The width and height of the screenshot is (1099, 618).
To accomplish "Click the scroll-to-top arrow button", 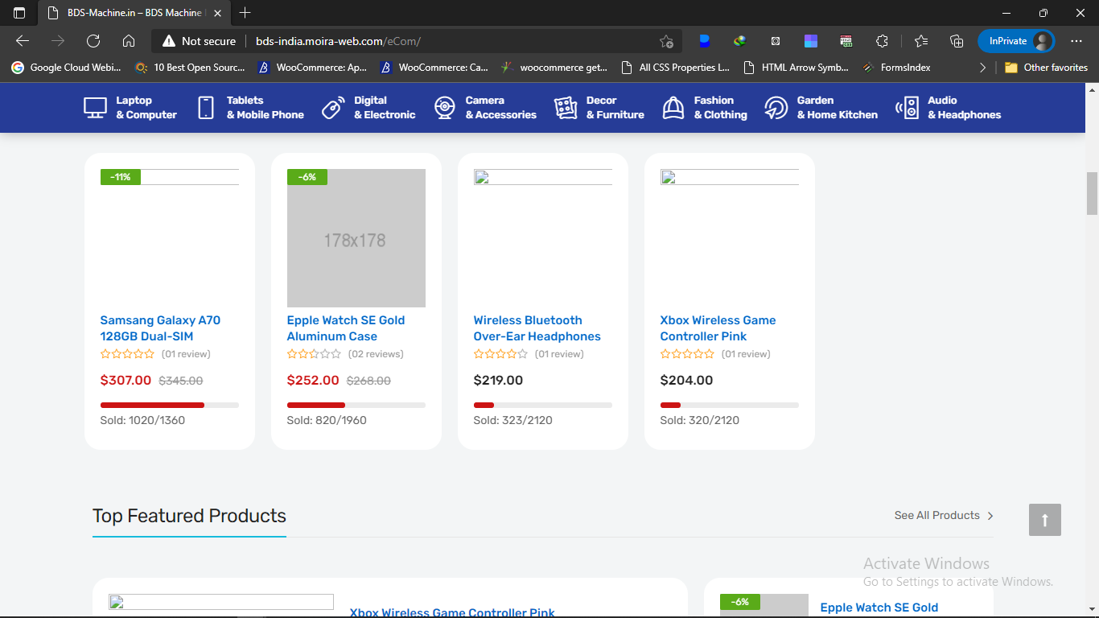I will (1045, 520).
